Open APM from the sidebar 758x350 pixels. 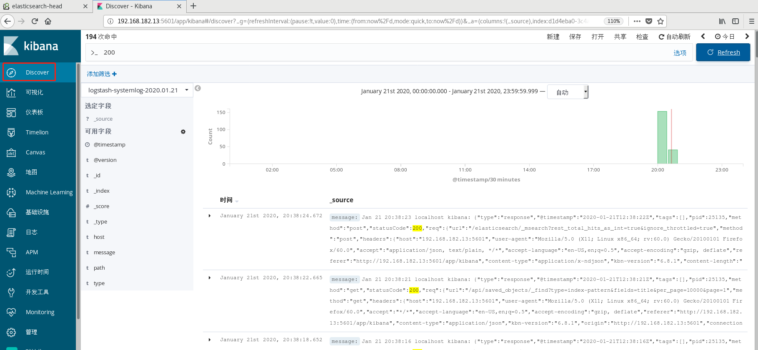(32, 252)
